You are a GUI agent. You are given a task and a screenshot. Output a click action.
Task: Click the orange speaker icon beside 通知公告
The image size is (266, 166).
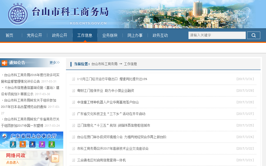[4, 63]
